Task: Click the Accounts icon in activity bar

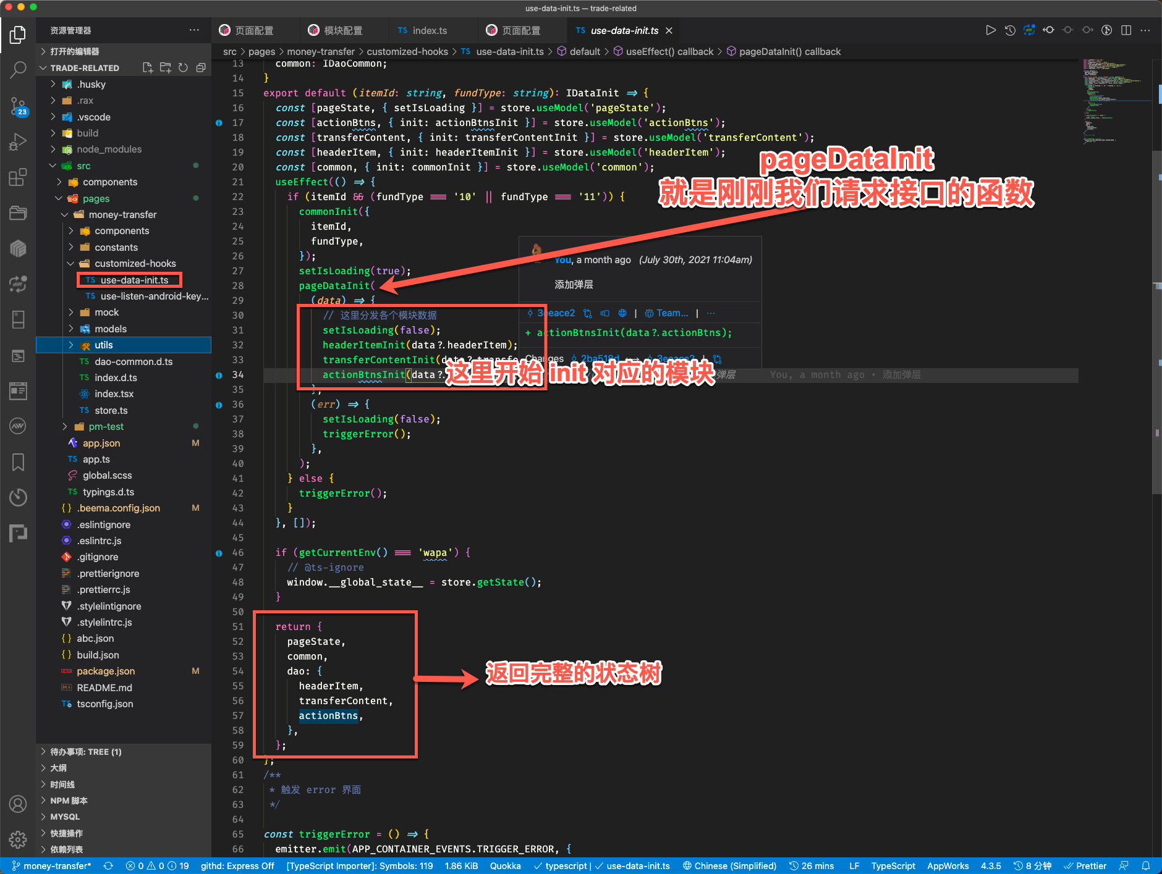Action: tap(18, 804)
